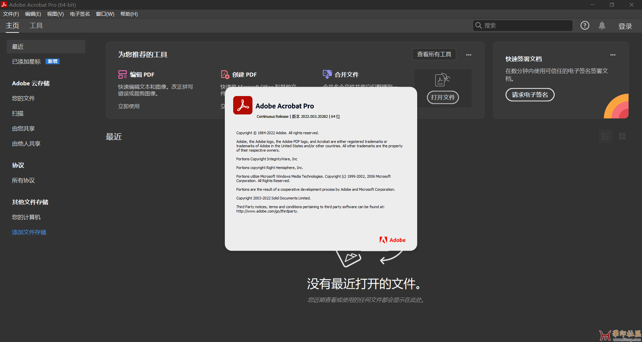Screen dimensions: 642x342
Task: Switch to the 工具 tab
Action: (x=36, y=25)
